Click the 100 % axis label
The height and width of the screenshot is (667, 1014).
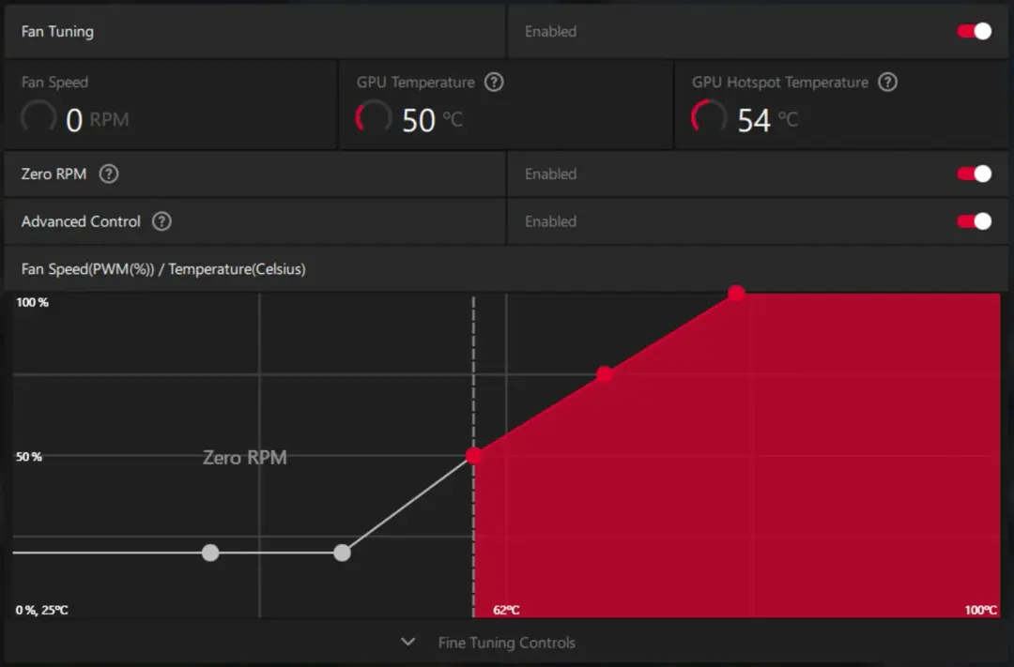pyautogui.click(x=32, y=302)
